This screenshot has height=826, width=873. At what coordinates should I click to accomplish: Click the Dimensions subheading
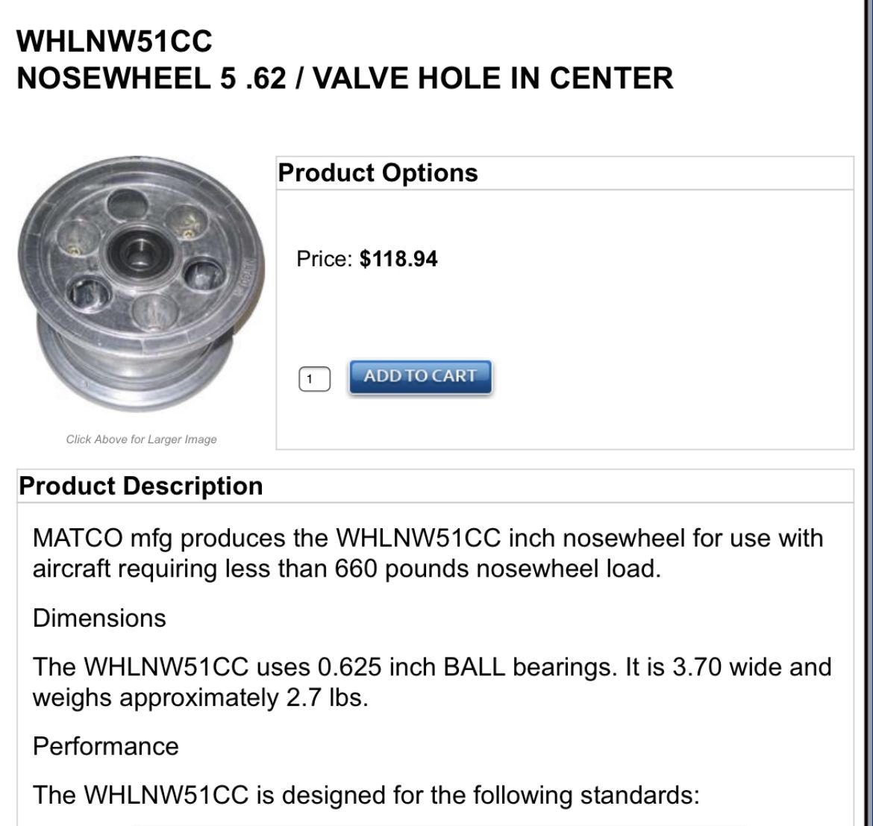[99, 618]
